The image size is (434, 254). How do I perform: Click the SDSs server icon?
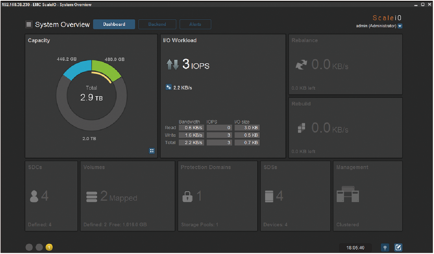coord(269,196)
